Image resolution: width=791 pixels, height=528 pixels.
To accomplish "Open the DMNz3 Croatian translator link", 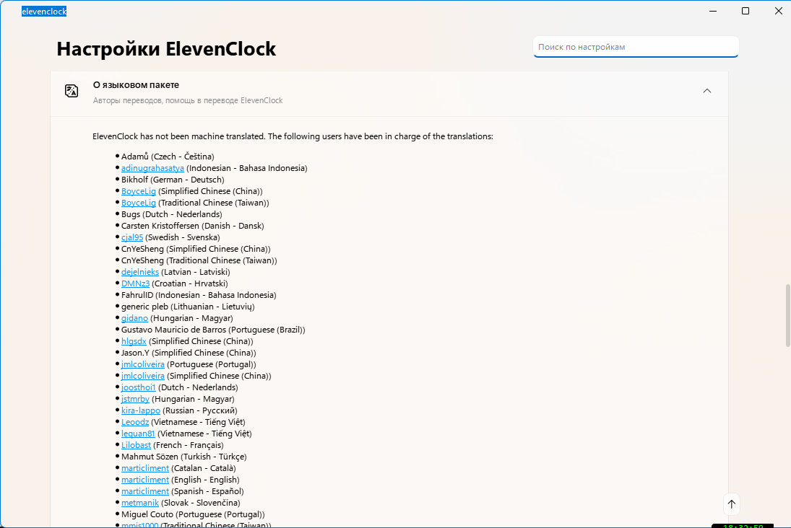I will [135, 283].
